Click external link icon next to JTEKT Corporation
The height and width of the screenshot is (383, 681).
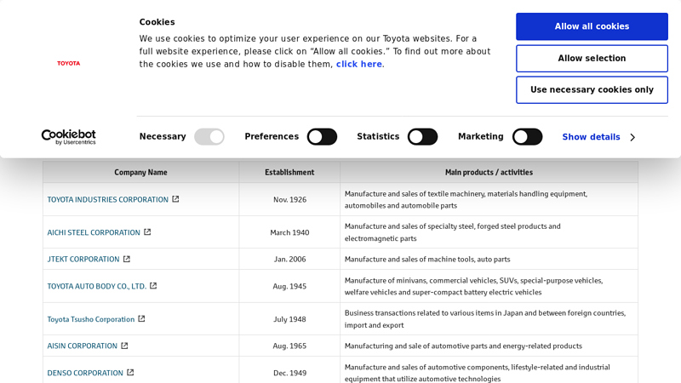(127, 259)
